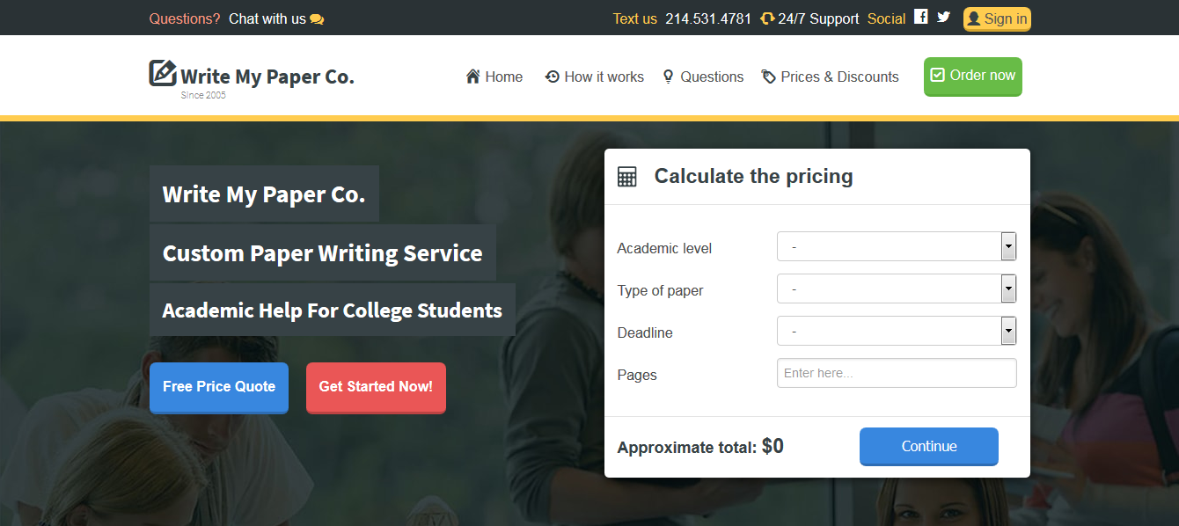Click the price tag icon in navigation
This screenshot has height=526, width=1179.
[769, 77]
